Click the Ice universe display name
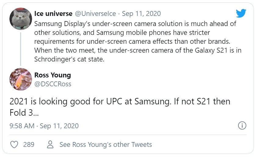 tap(53, 14)
